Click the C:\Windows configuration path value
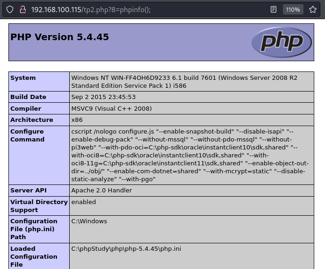This screenshot has width=325, height=269. (89, 221)
